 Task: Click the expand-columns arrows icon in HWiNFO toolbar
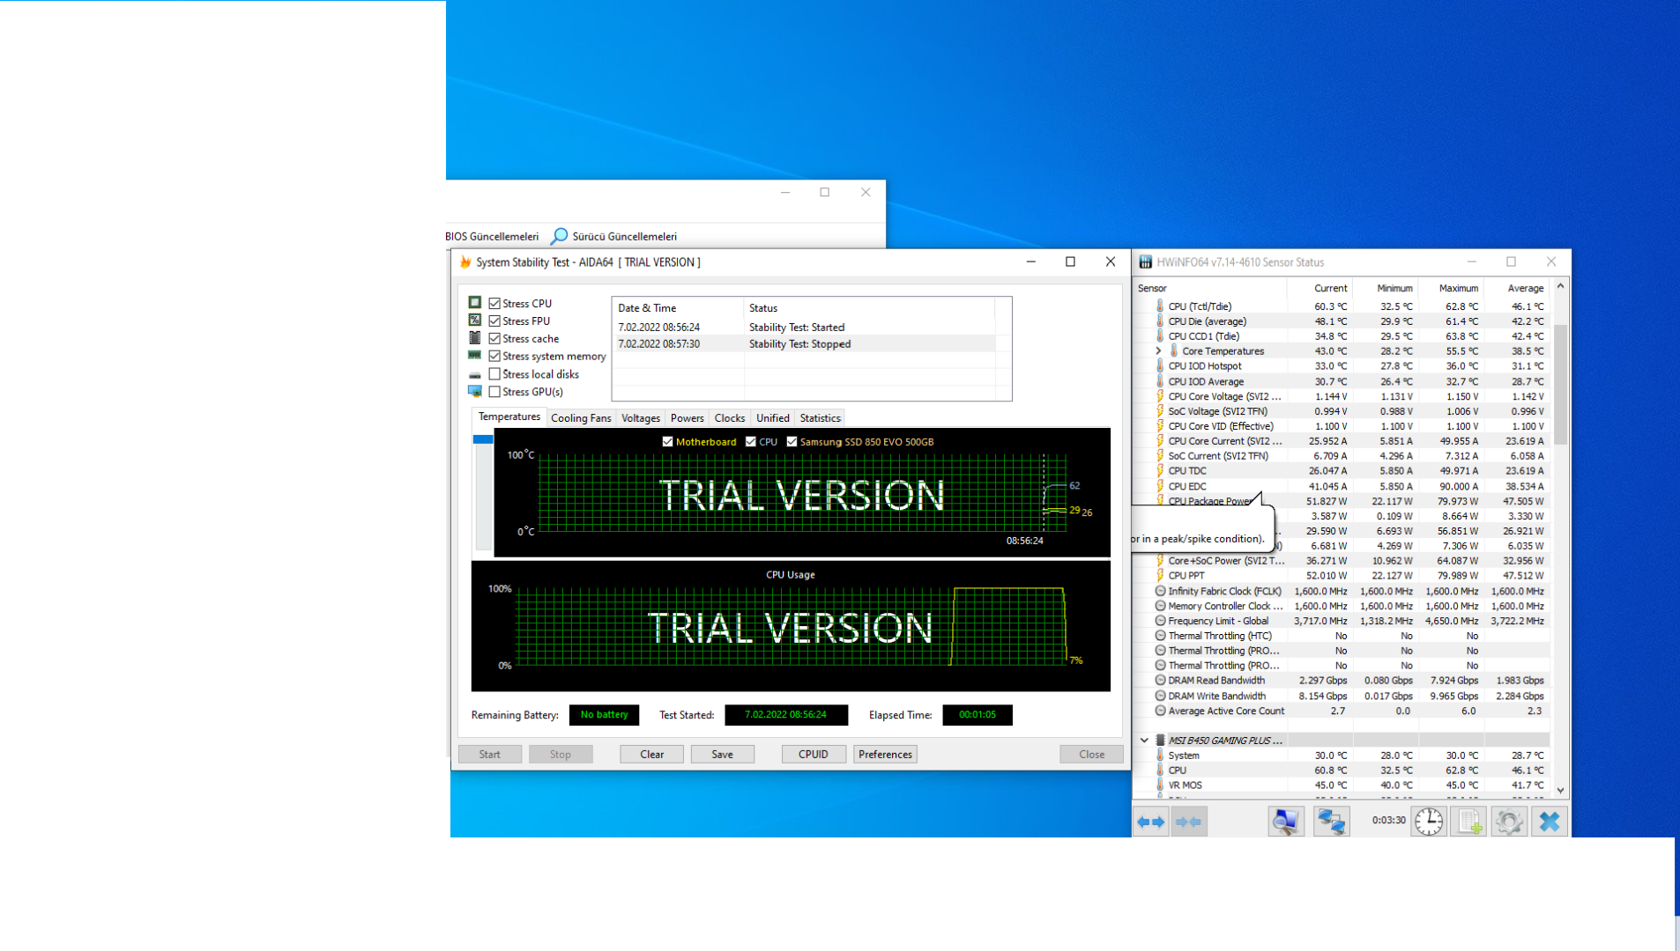click(x=1151, y=822)
